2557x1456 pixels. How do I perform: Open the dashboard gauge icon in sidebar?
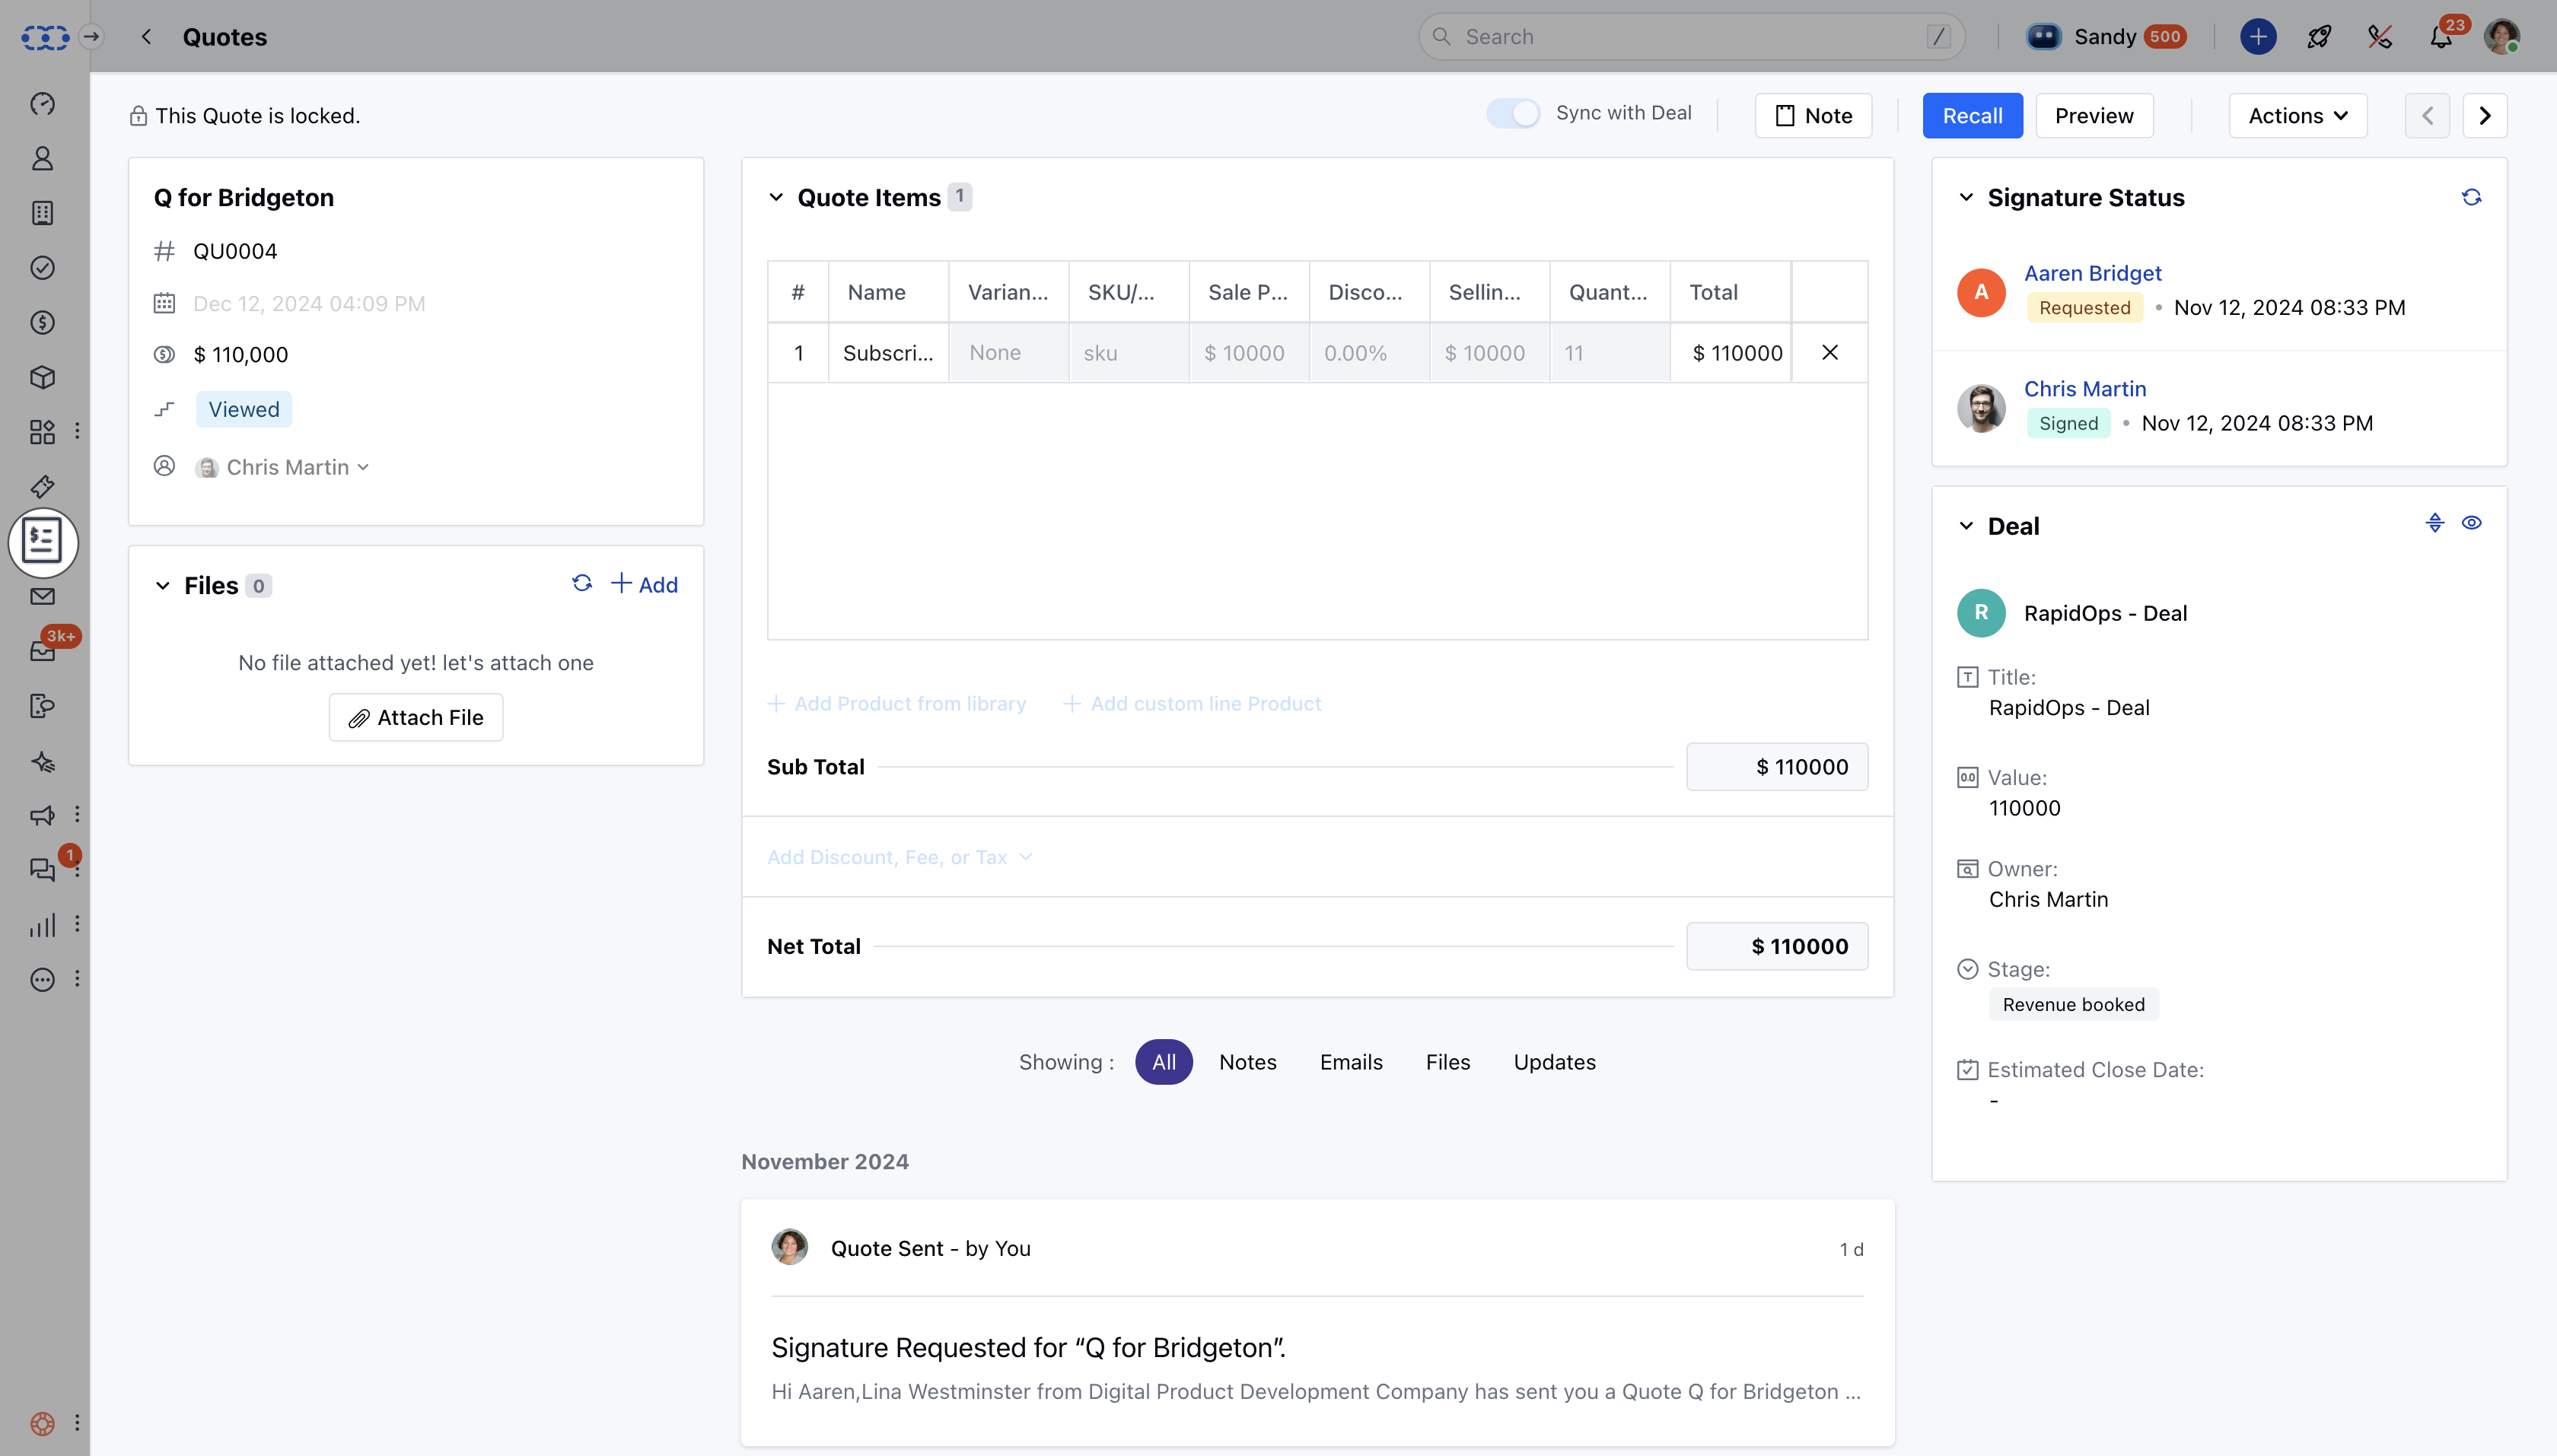(42, 104)
